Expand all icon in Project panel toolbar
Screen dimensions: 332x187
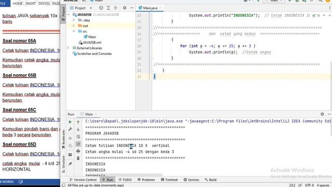[108, 8]
